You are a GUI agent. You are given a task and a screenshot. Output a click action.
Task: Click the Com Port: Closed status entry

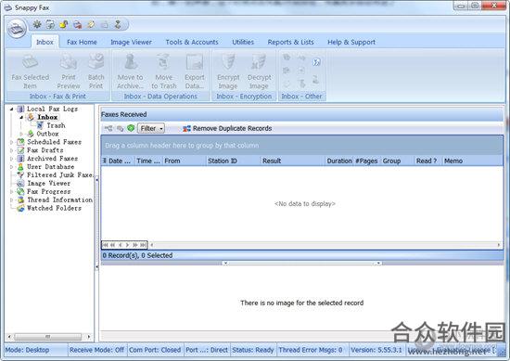(155, 350)
